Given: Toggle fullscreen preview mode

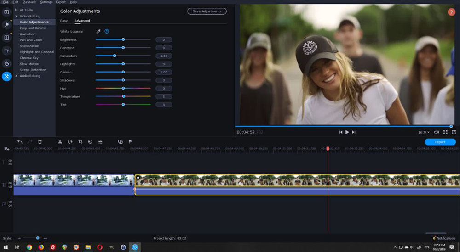Looking at the screenshot, I should click(x=445, y=132).
